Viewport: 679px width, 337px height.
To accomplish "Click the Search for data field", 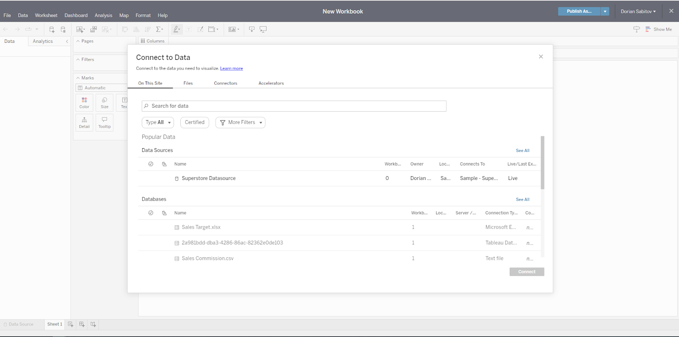I will pyautogui.click(x=294, y=106).
